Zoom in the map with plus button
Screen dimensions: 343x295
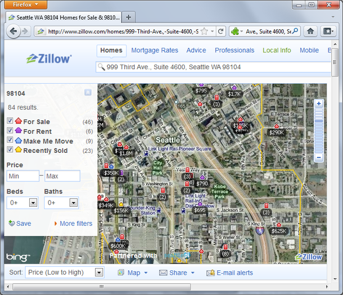pyautogui.click(x=319, y=103)
